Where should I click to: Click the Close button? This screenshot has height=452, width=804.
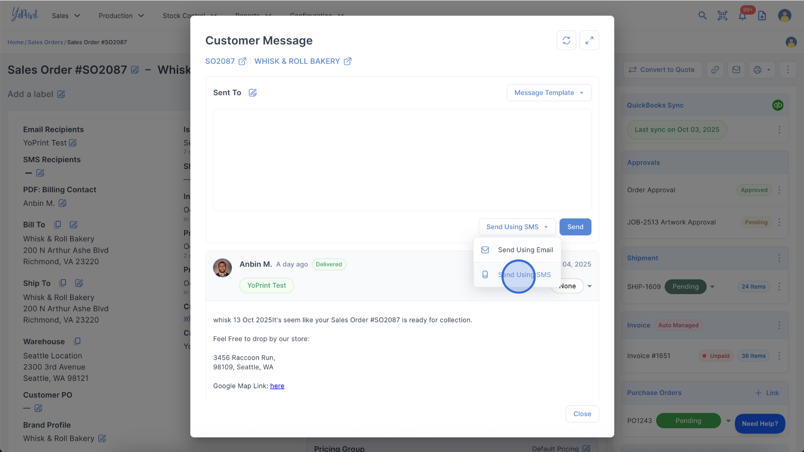pyautogui.click(x=582, y=414)
